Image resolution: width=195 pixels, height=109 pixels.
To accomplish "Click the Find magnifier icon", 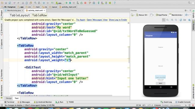I will (35, 3).
